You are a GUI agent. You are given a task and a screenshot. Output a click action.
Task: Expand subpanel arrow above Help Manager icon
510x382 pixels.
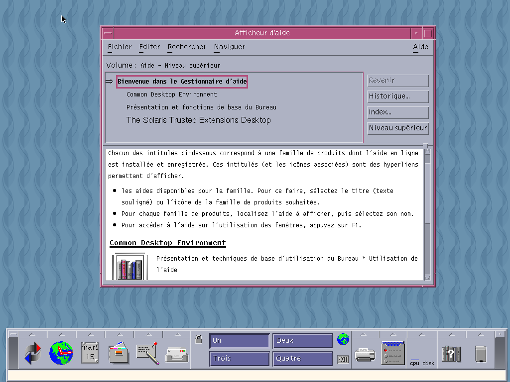point(452,334)
